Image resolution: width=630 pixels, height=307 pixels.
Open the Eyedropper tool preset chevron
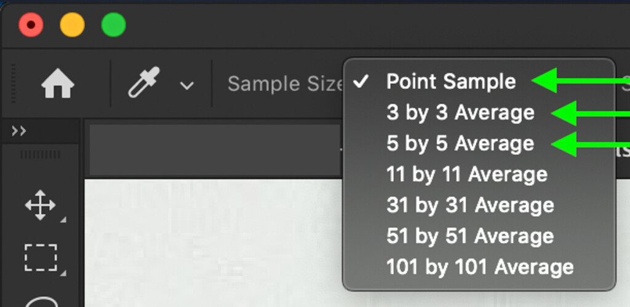point(186,85)
